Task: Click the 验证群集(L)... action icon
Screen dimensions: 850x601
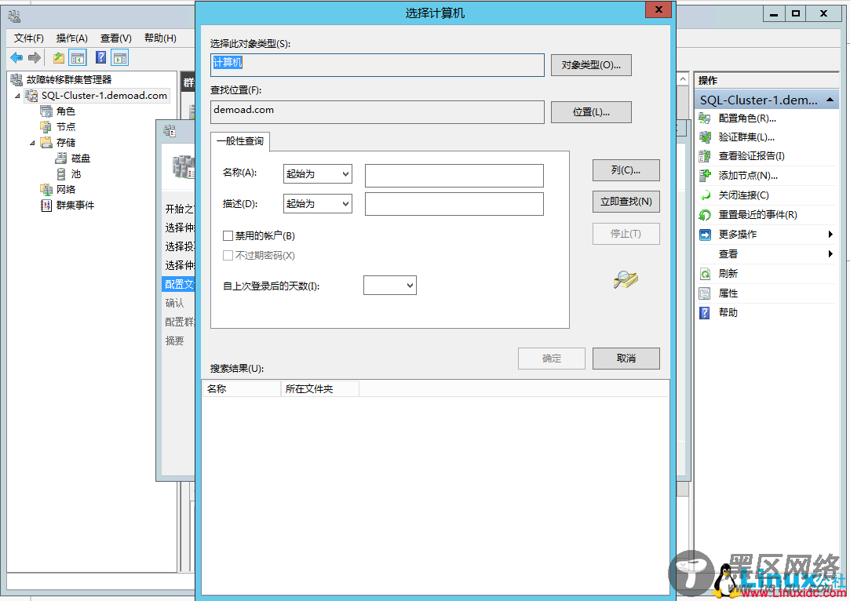Action: pyautogui.click(x=705, y=137)
